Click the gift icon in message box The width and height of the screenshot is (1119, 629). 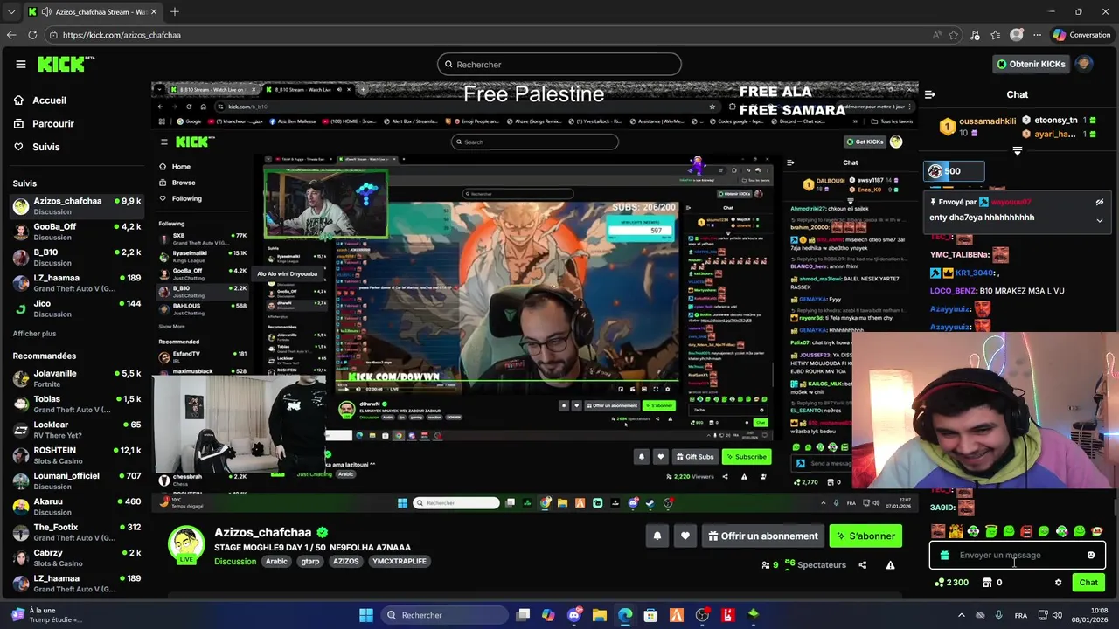click(944, 556)
